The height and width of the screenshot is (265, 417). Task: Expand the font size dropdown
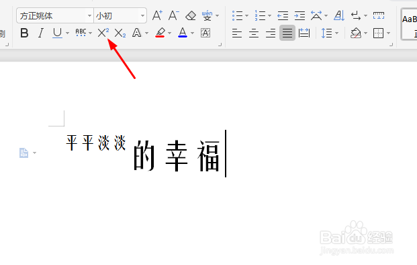(142, 16)
